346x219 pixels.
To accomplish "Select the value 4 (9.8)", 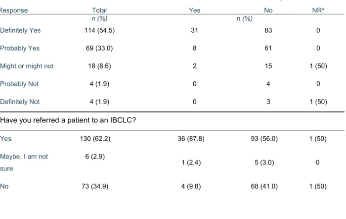I will (x=191, y=186).
